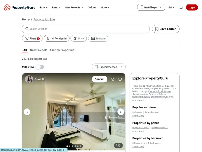
Task: Click the Save Search button
Action: [166, 29]
